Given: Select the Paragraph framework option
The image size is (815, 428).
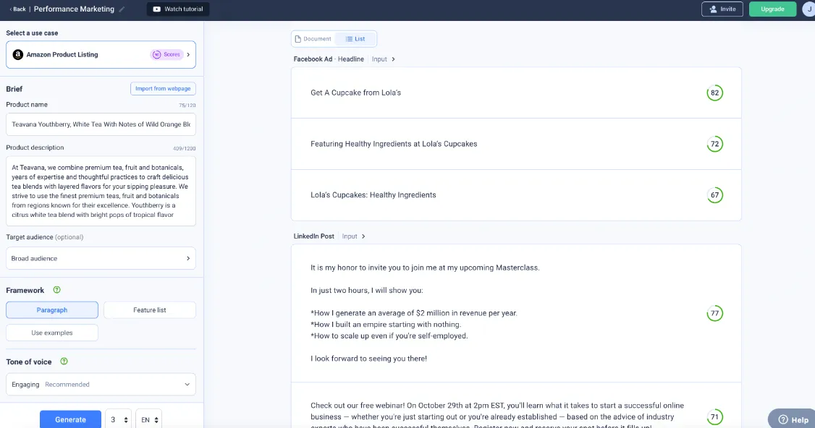Looking at the screenshot, I should [x=52, y=310].
